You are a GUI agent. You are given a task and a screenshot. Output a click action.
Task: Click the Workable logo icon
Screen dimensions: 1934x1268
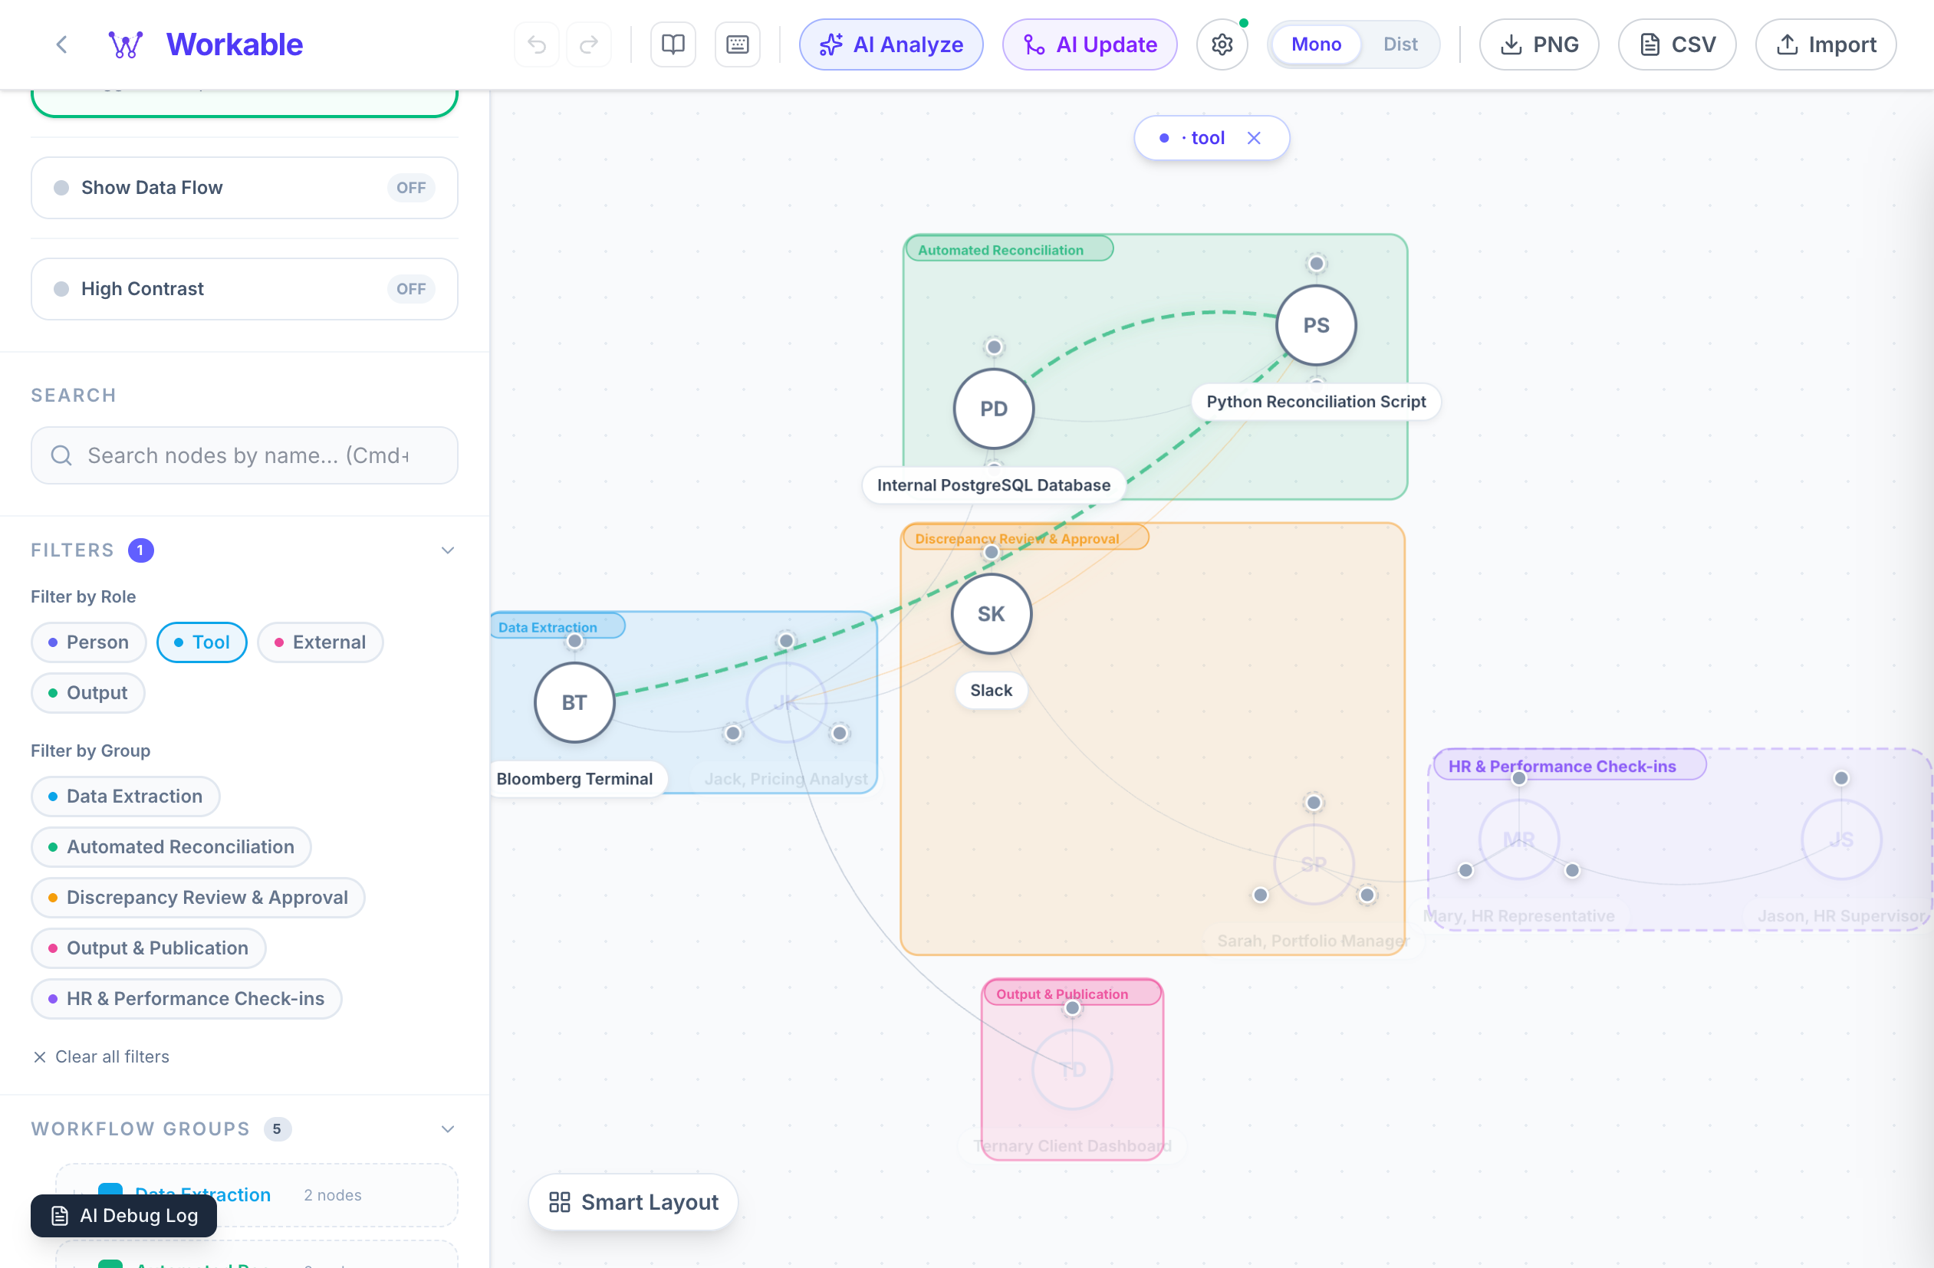pos(125,44)
